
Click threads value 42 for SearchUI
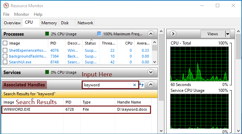pyautogui.click(x=112, y=62)
